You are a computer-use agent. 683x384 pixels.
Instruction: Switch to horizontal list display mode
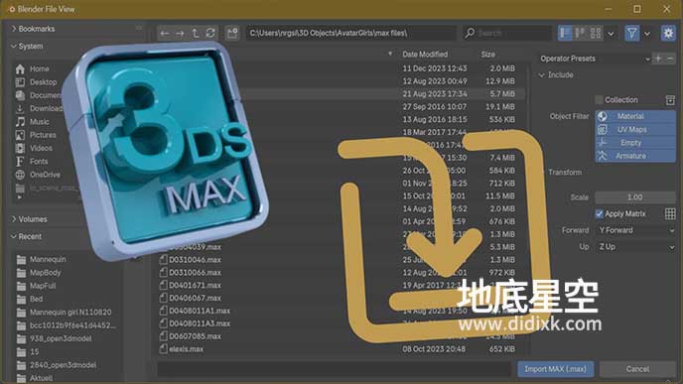click(580, 33)
